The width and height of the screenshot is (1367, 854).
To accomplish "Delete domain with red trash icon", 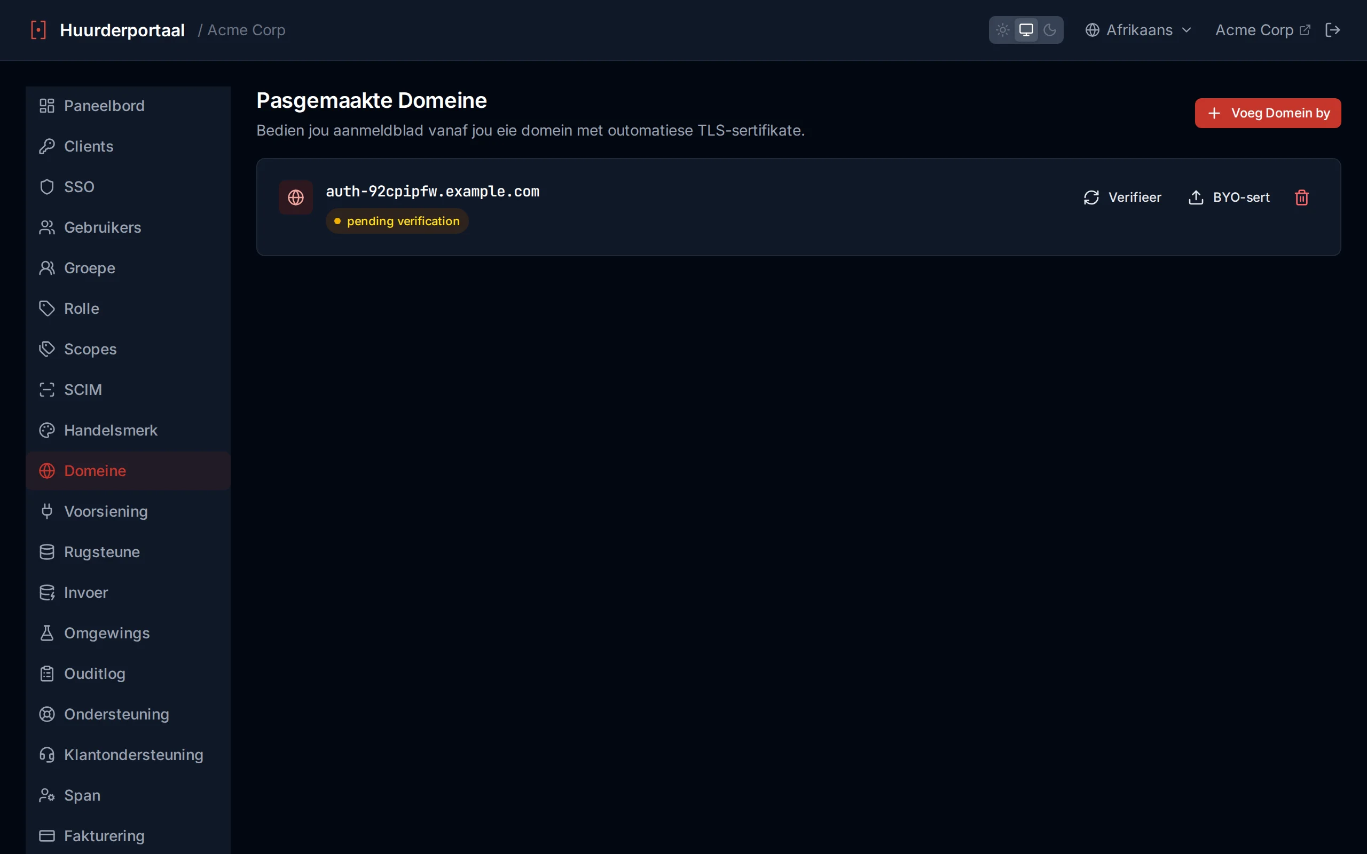I will click(1301, 197).
